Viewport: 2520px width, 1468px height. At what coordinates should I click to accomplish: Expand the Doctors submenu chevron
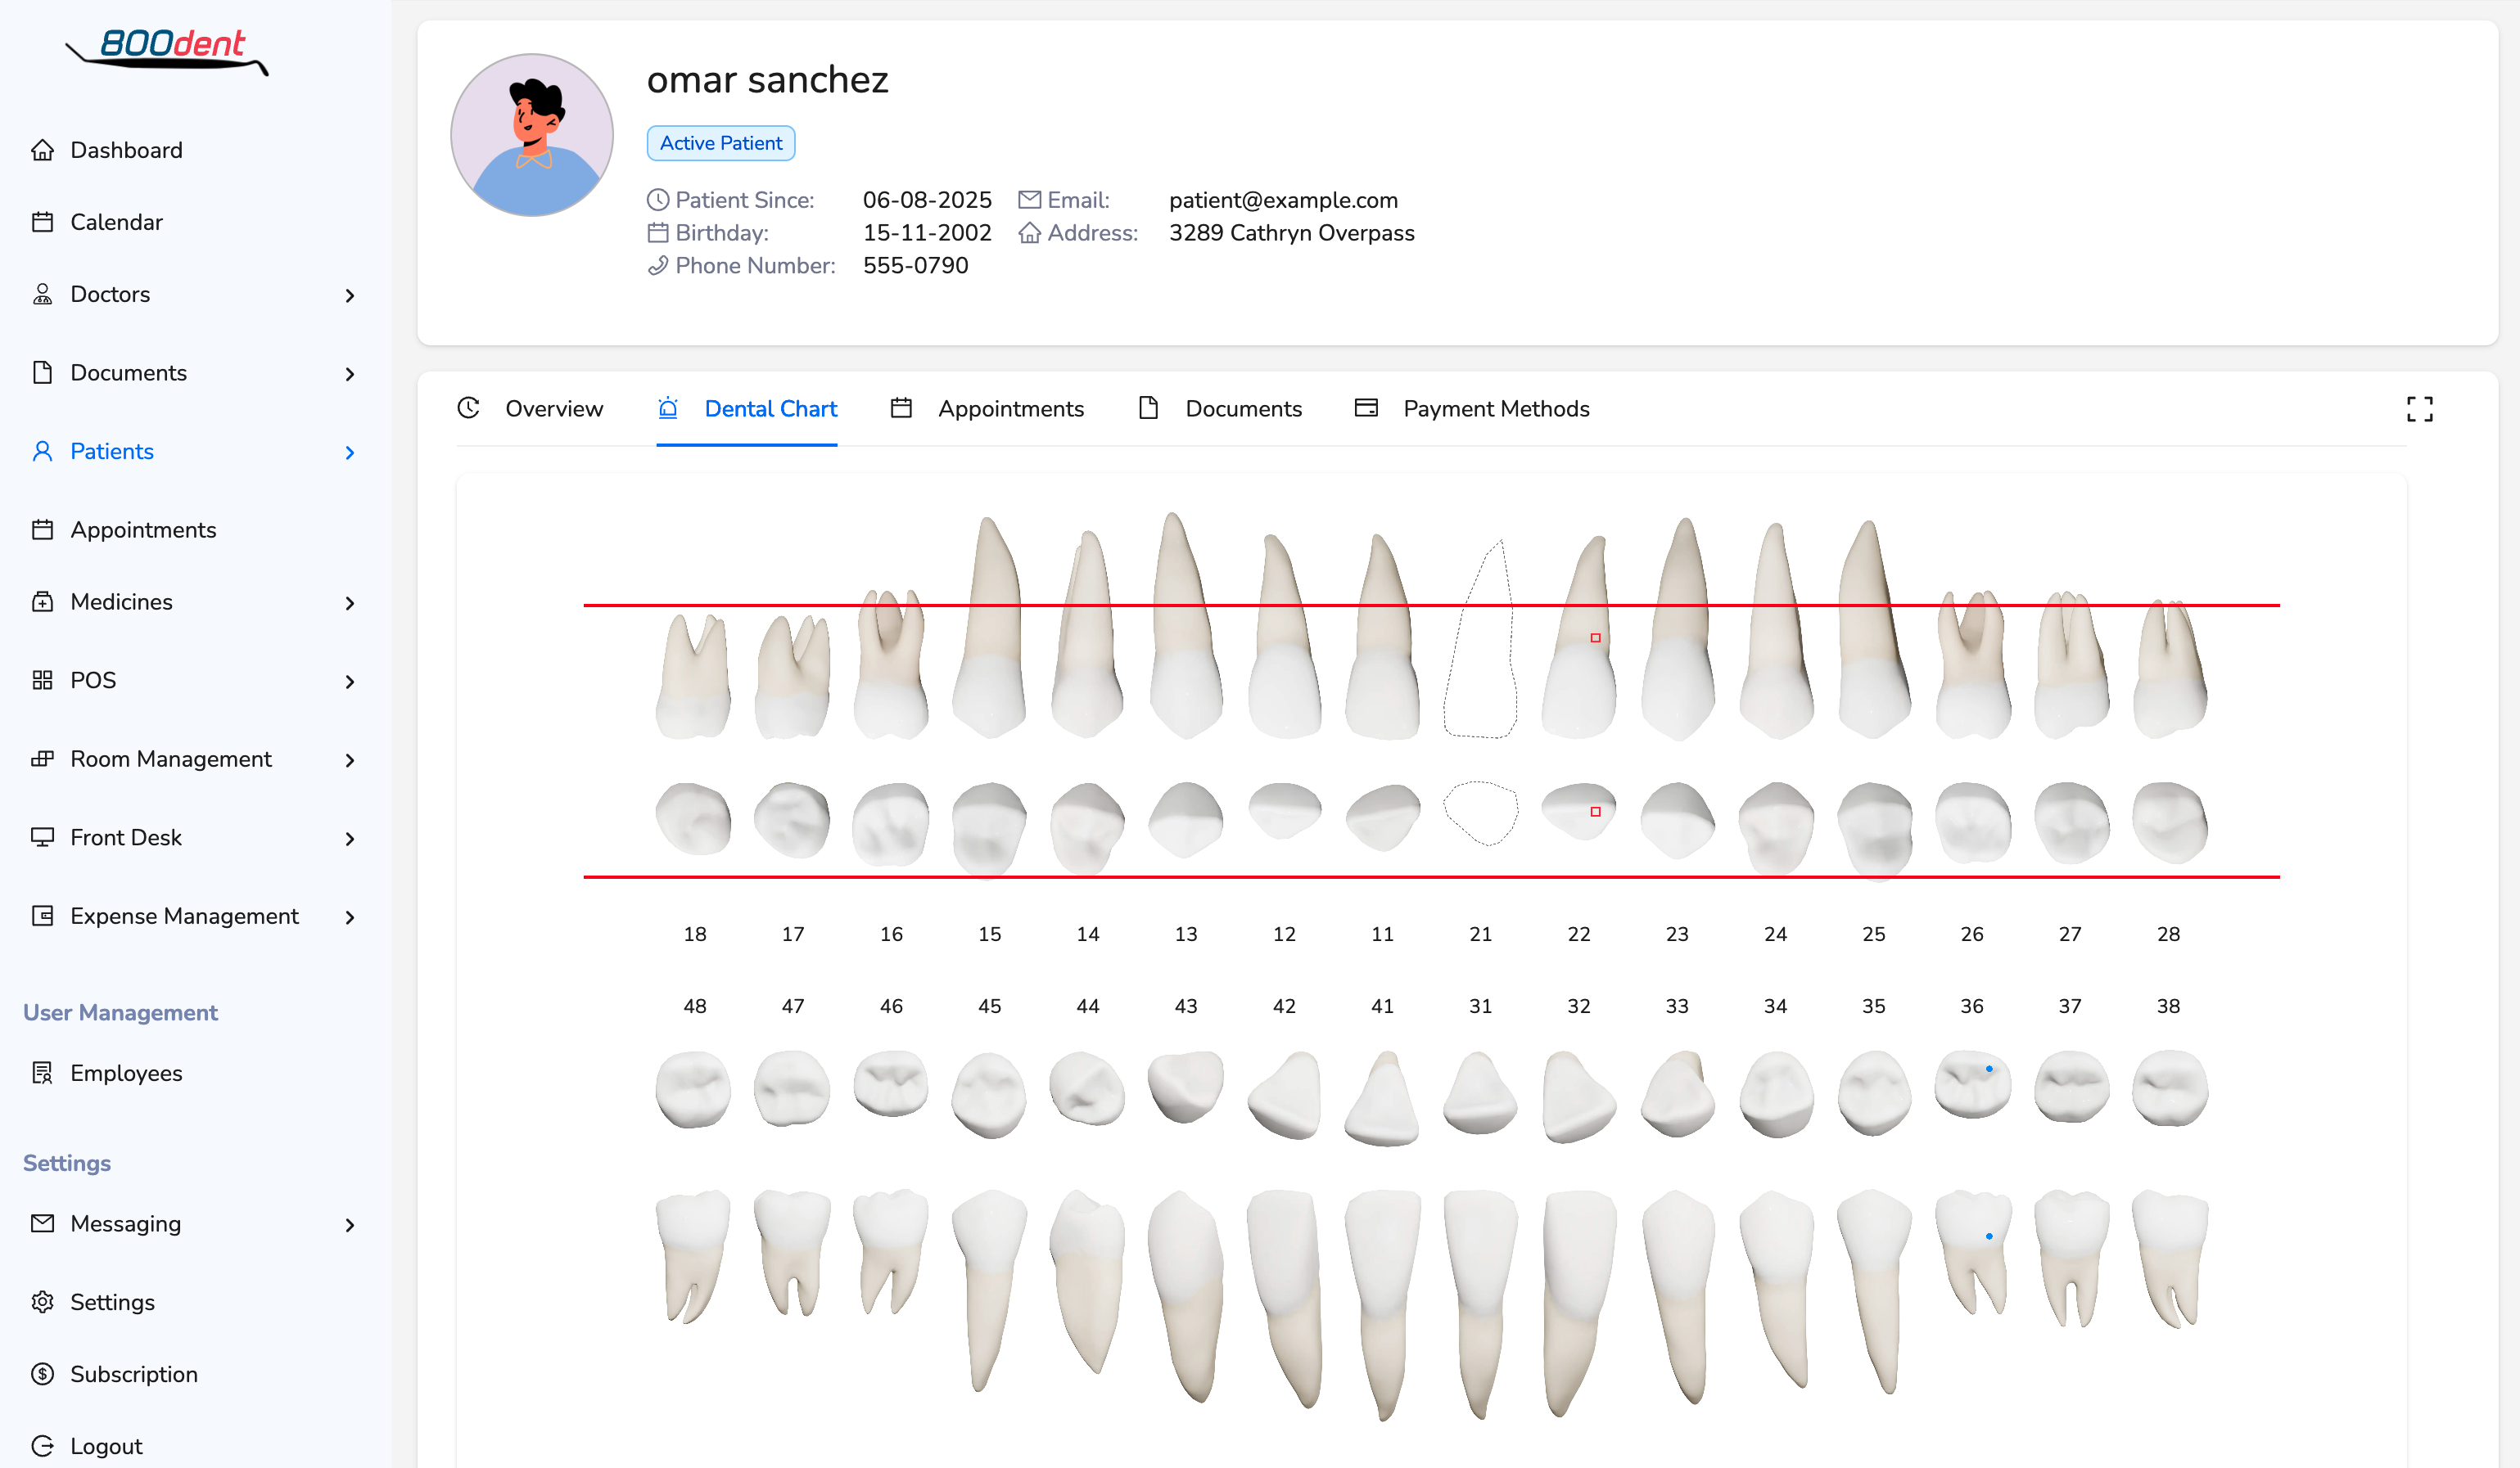(349, 295)
